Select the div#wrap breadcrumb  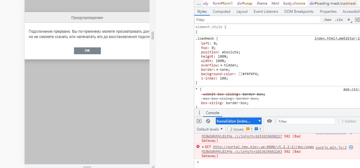(x=245, y=3)
